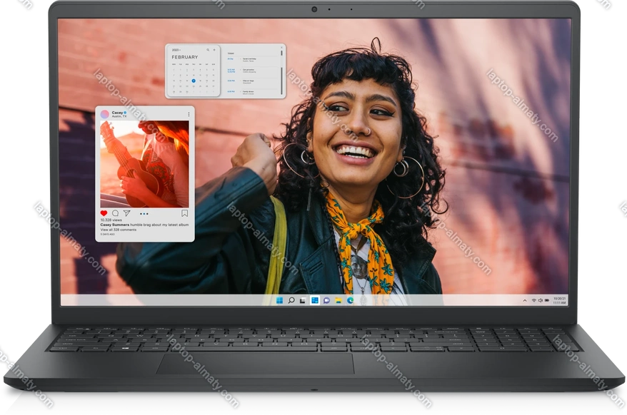Select the highlighted date in February calendar

coord(193,81)
